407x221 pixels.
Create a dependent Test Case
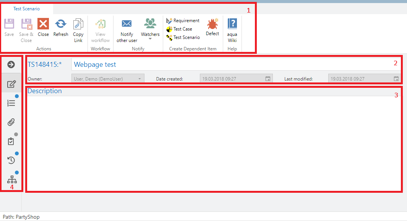[x=179, y=29]
